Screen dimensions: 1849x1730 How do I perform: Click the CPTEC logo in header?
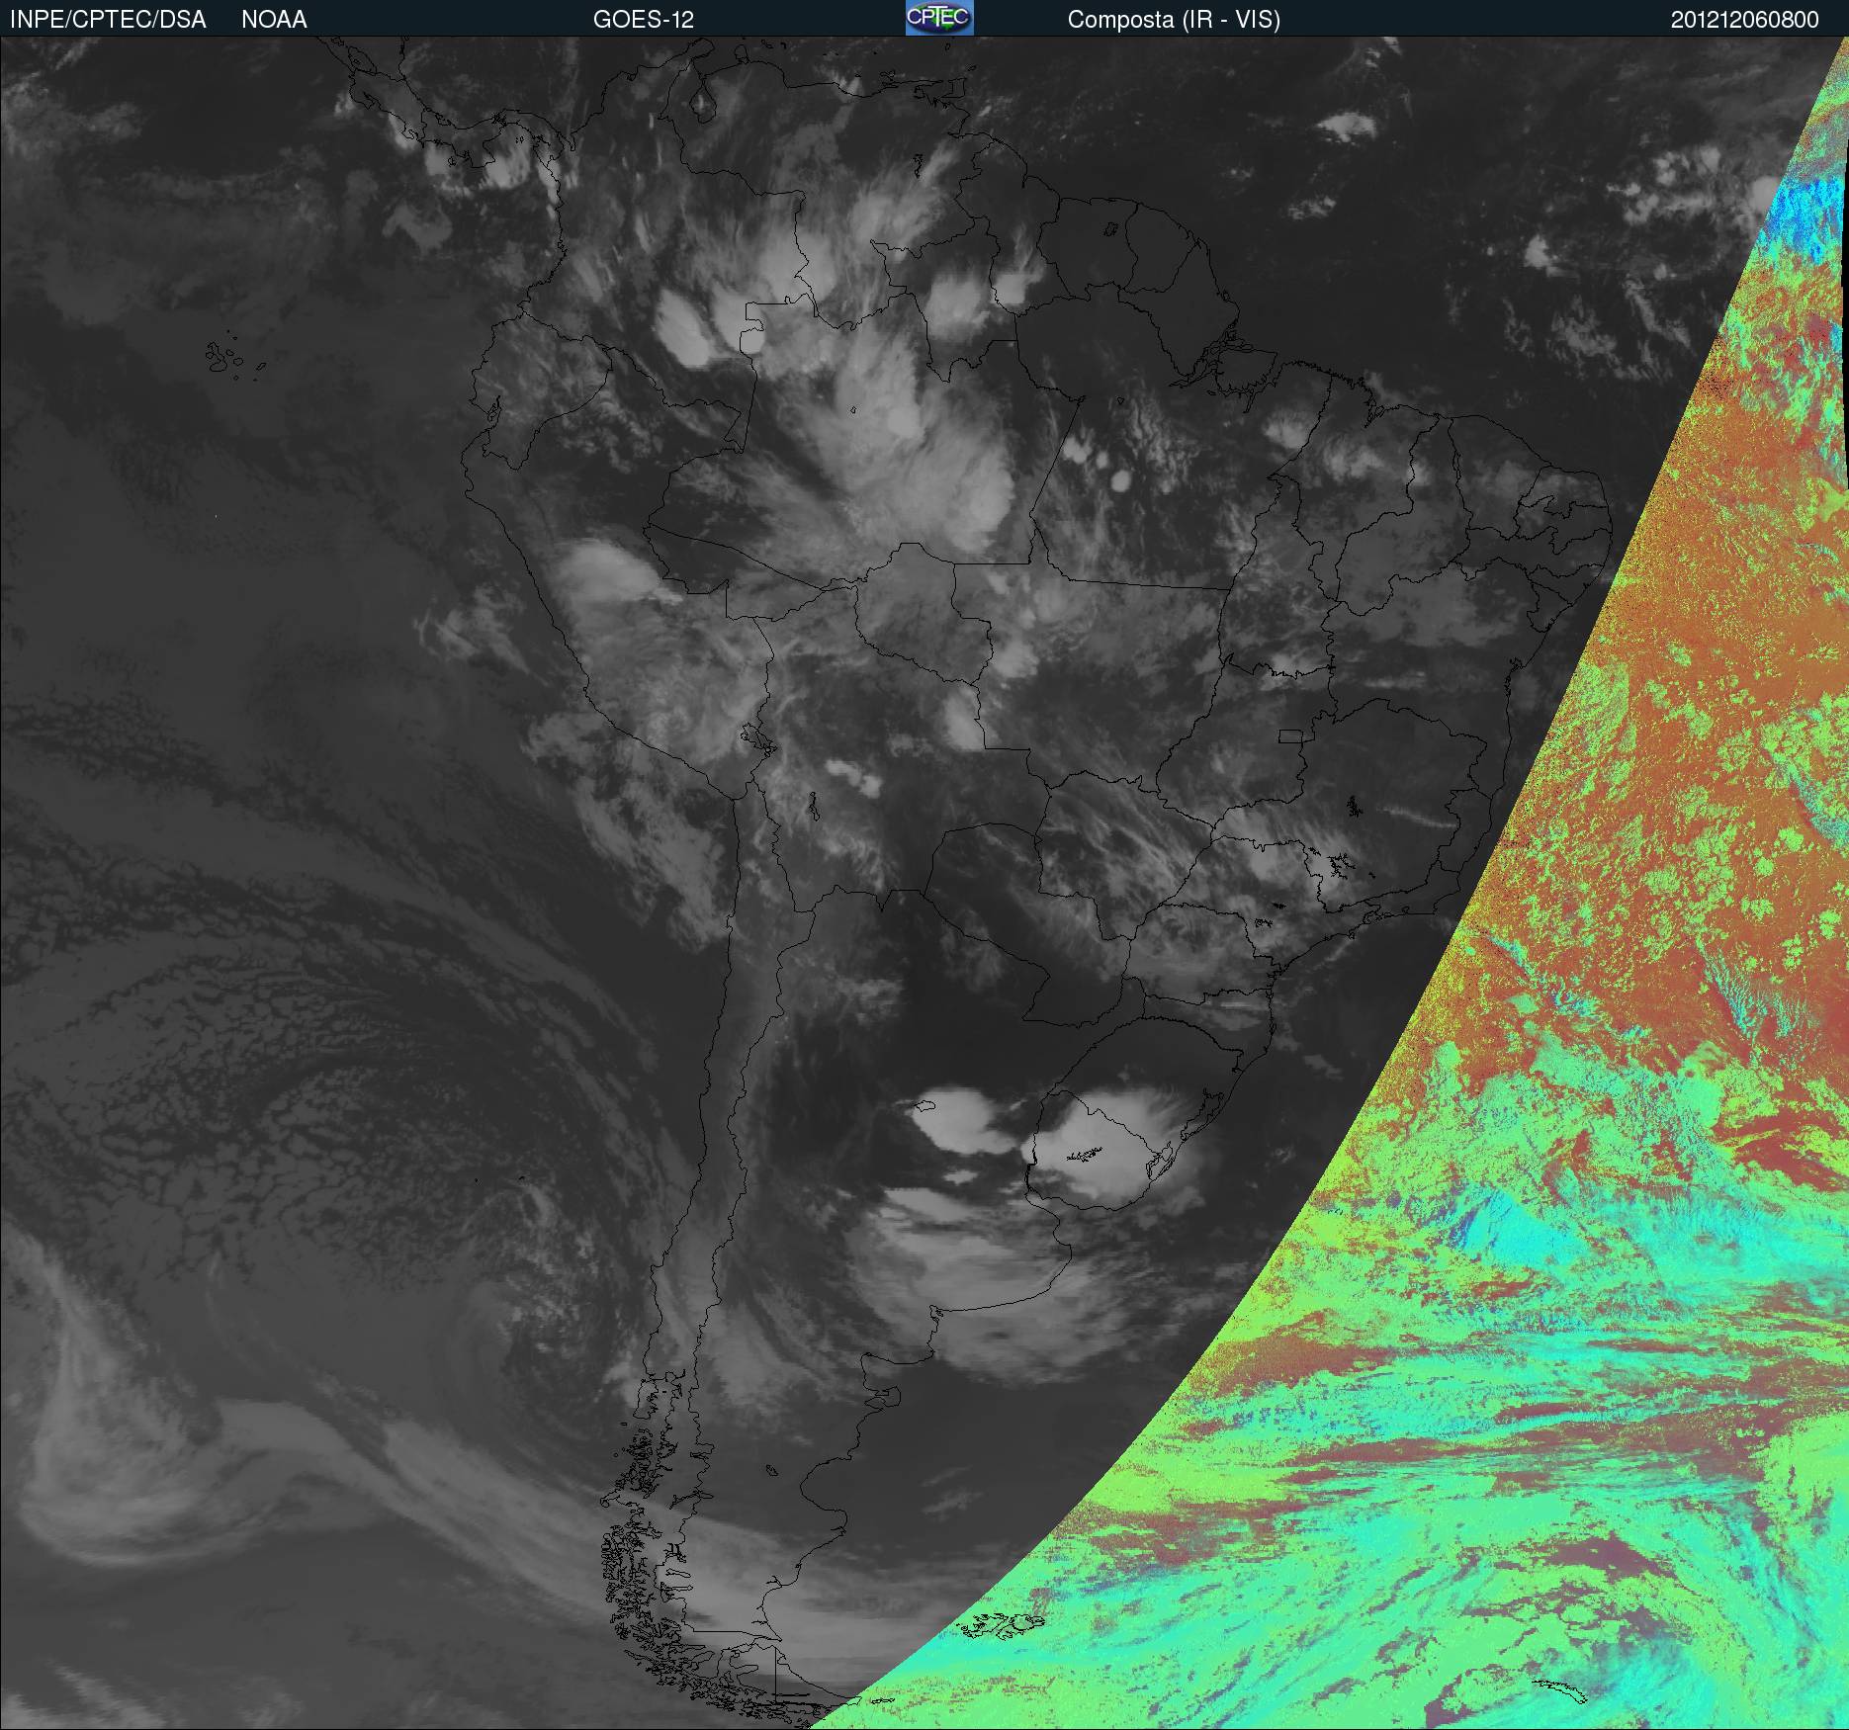point(939,18)
